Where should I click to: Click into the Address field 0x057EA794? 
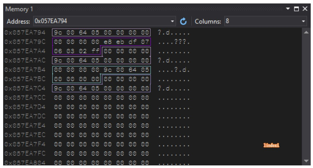click(x=101, y=21)
